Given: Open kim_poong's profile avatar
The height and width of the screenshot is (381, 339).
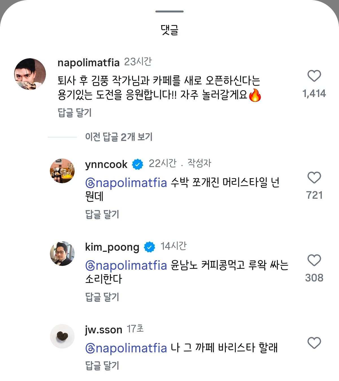Looking at the screenshot, I should click(62, 254).
